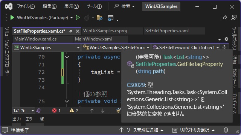Screen dimensions: 241x135
Task: Collapse the code block at line 75
Action: coord(67,101)
